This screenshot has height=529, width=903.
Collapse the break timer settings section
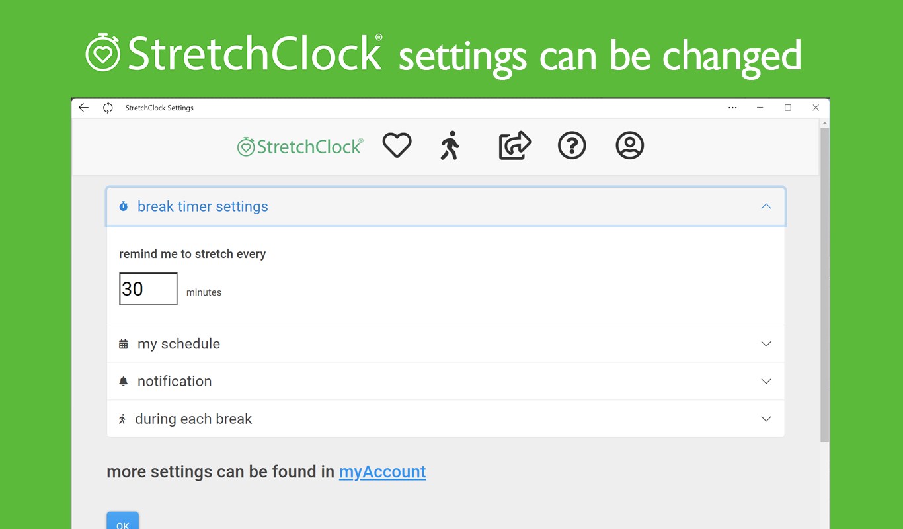click(766, 206)
